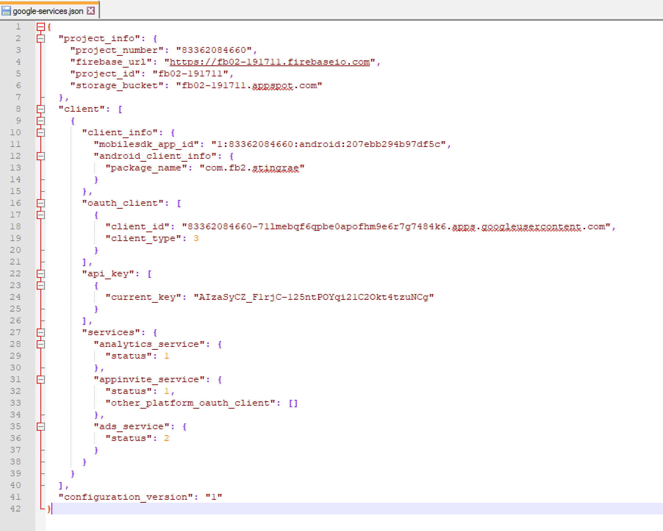
Task: Collapse the "api_key" array fold marker
Action: point(41,274)
